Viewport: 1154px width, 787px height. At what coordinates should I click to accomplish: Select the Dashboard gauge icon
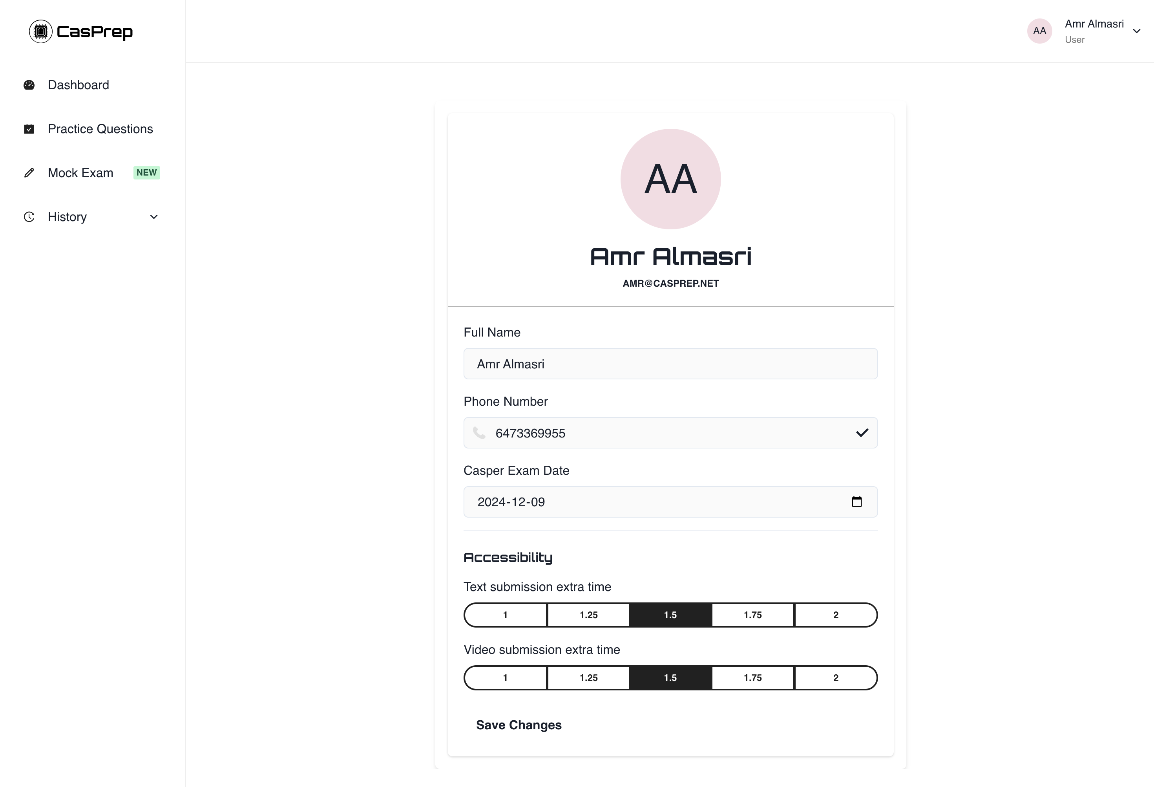click(x=29, y=85)
